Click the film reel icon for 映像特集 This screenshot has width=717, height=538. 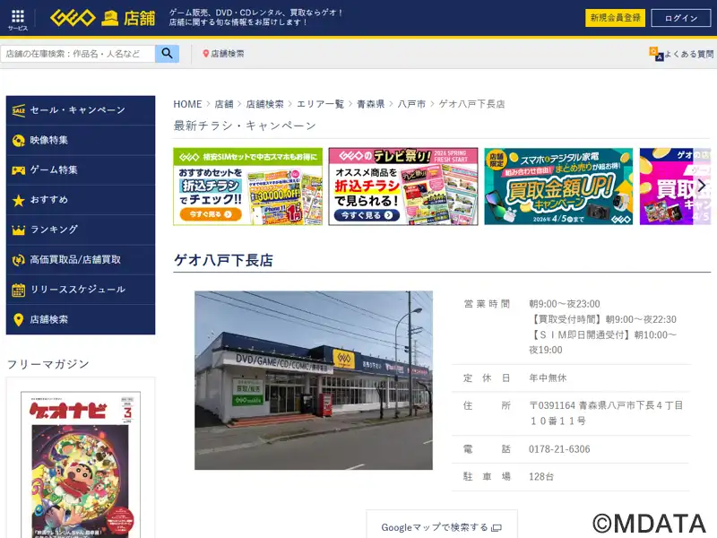tap(19, 141)
